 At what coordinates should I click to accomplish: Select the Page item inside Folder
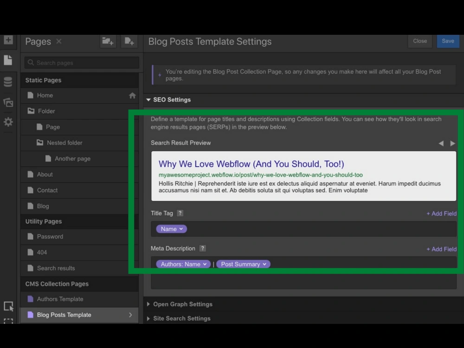coord(79,127)
